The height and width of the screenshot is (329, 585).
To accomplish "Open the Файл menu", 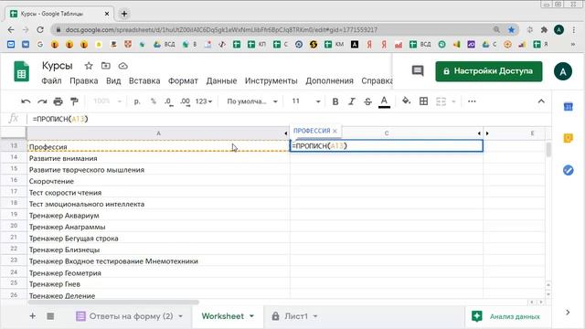I will (x=51, y=81).
